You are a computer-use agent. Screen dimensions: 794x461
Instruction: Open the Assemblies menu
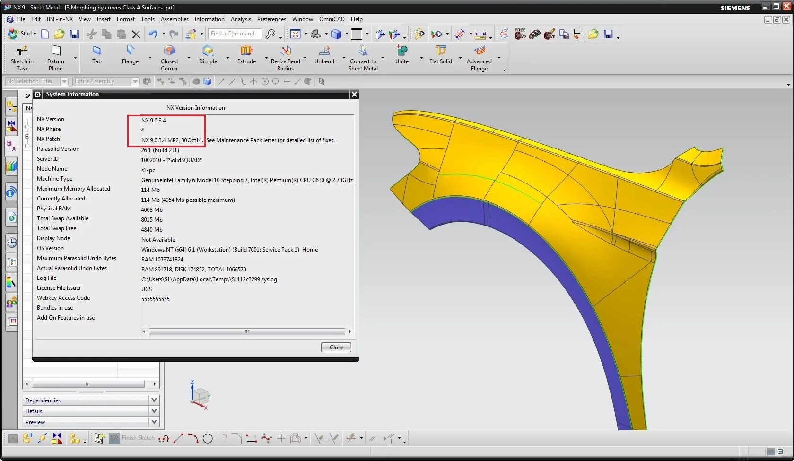pyautogui.click(x=175, y=19)
